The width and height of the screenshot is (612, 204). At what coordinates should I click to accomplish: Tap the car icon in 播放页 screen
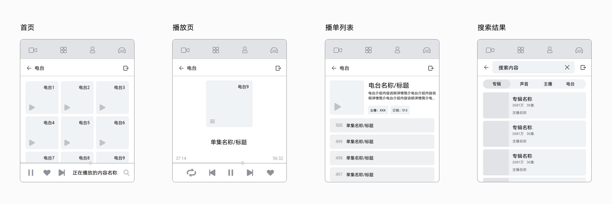[274, 50]
